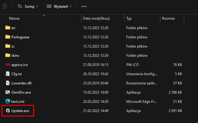Click the Edge icon beside text.xml

coord(8,101)
